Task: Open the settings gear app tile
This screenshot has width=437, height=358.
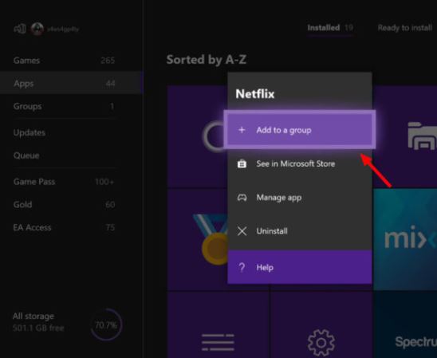Action: coord(321,325)
